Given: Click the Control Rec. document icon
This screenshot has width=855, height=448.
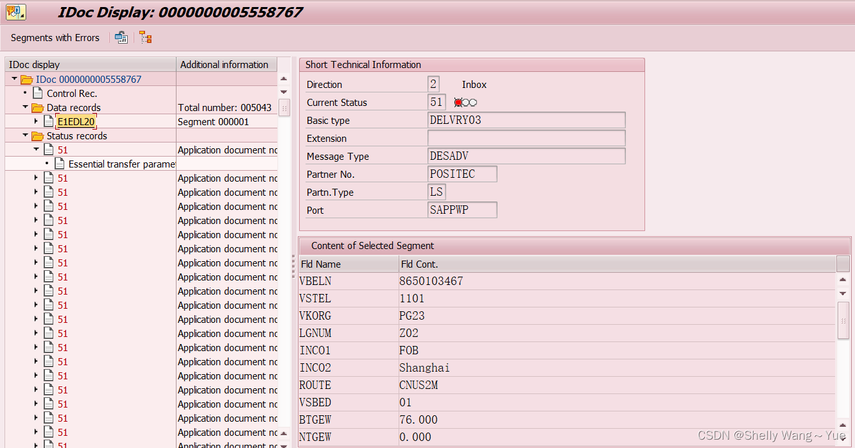Looking at the screenshot, I should pyautogui.click(x=36, y=93).
